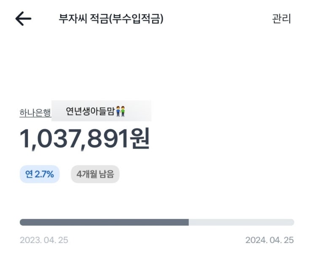Tap the 4개월 남음 remaining badge
This screenshot has height=257, width=314.
[x=95, y=174]
